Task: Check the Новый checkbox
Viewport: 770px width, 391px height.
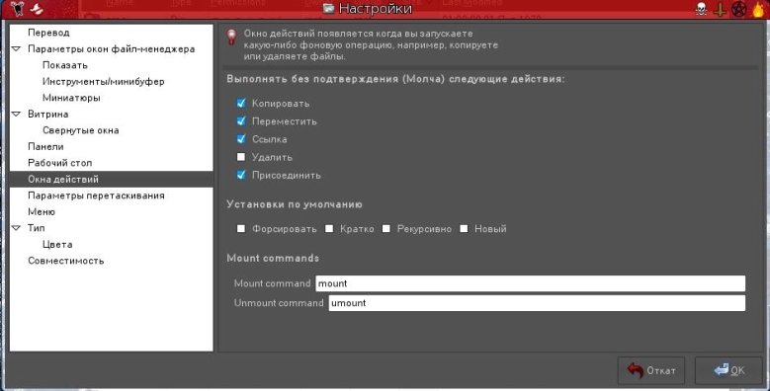Action: pos(464,229)
